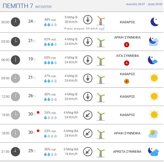Click the wind gust icon under 00:00
164x162 pixels.
(x=102, y=29)
